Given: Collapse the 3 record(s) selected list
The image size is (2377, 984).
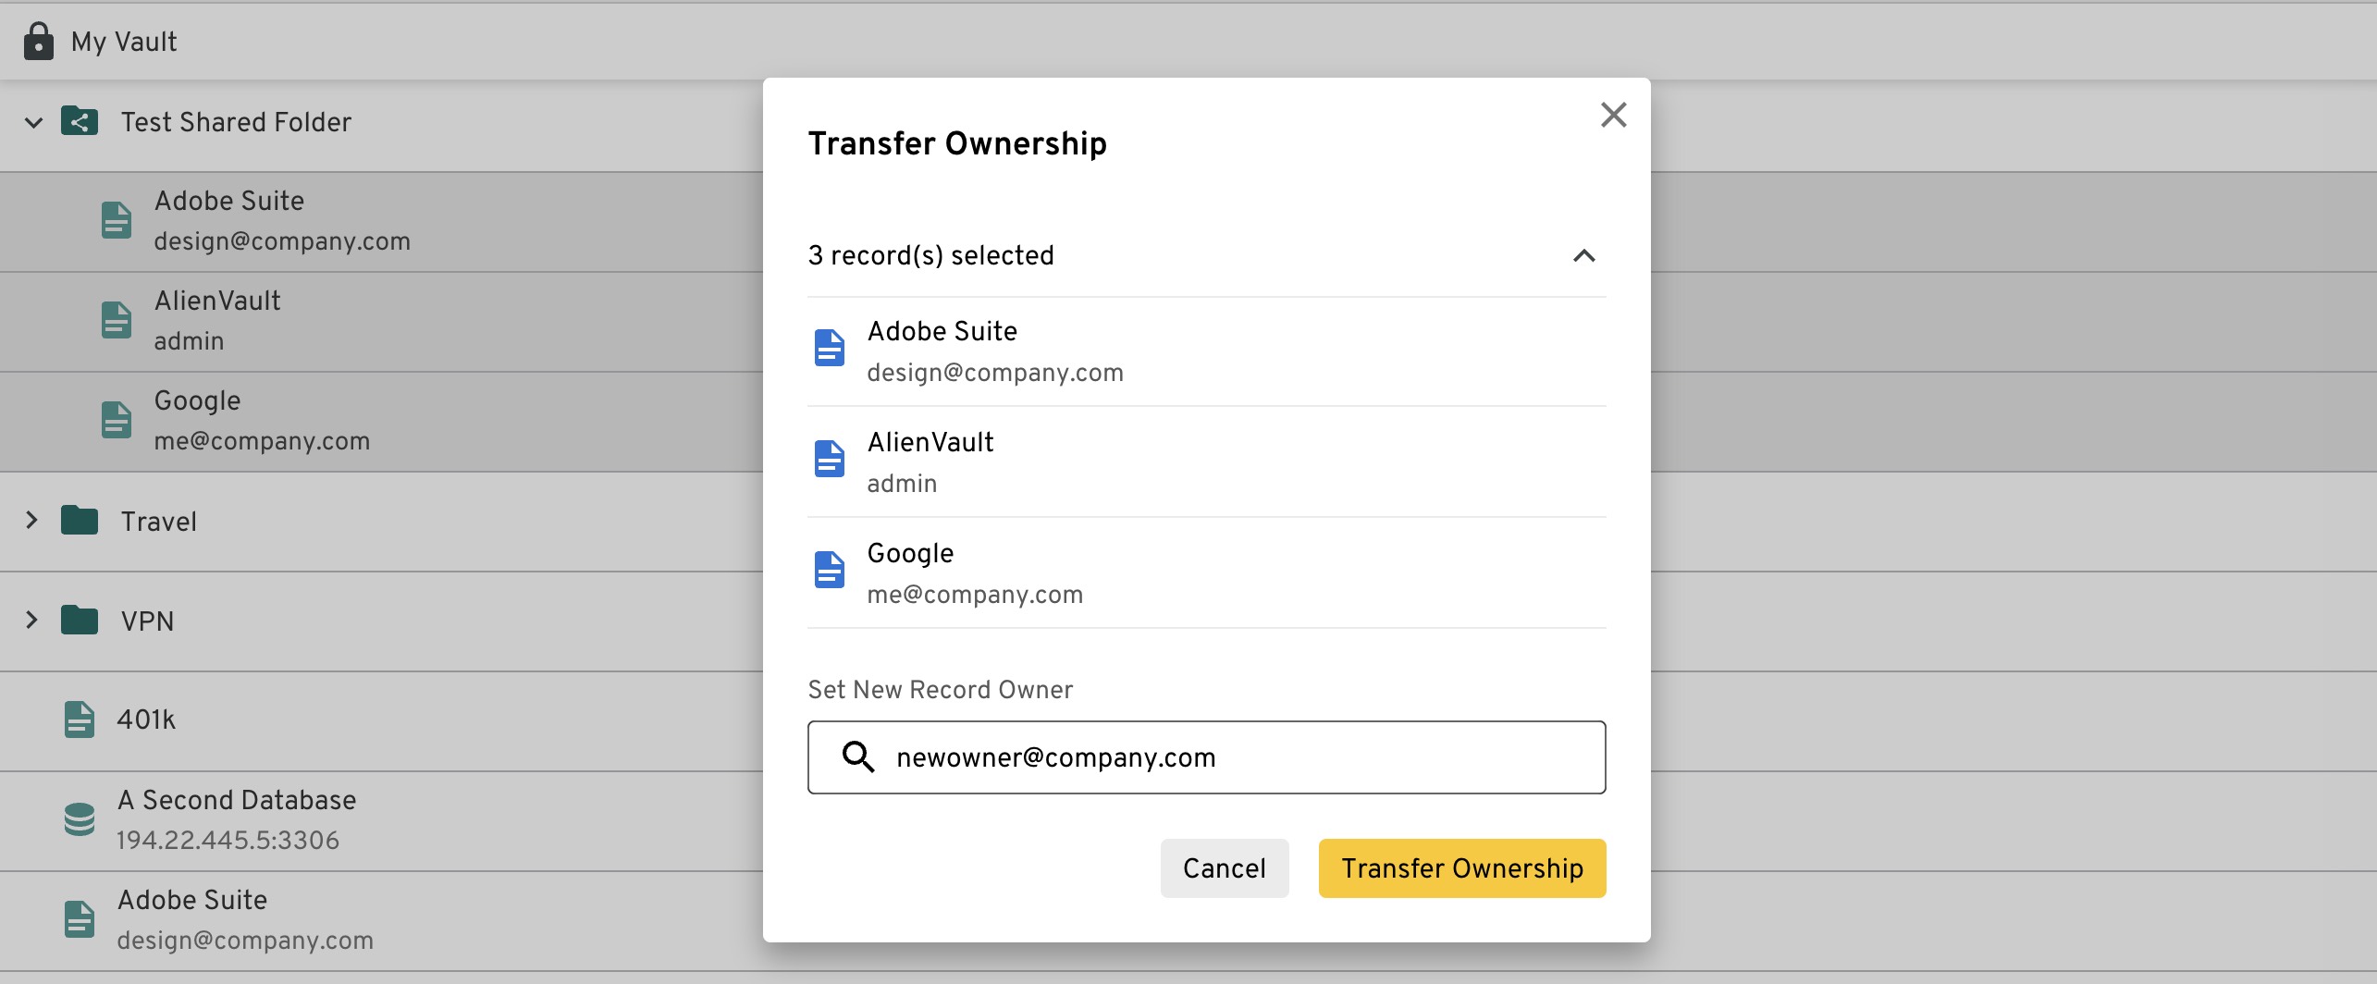Looking at the screenshot, I should 1583,255.
